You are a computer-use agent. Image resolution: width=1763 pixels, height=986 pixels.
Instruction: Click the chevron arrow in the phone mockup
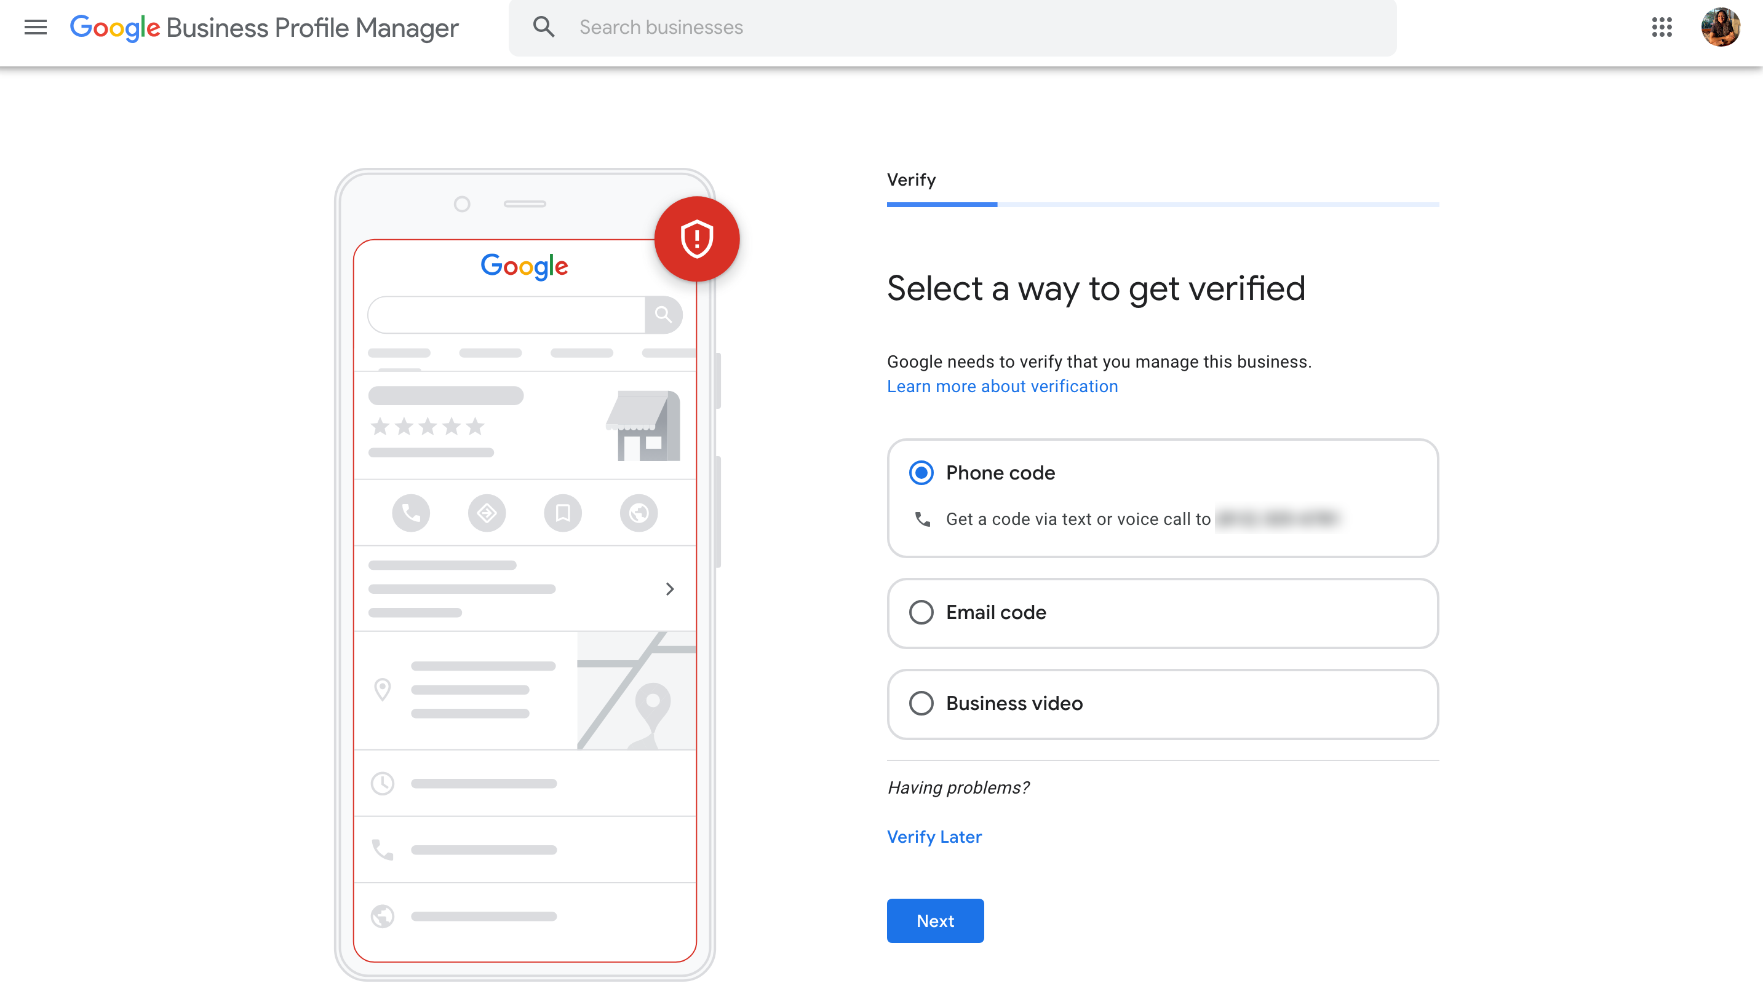click(x=670, y=589)
